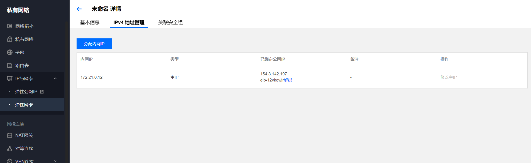The width and height of the screenshot is (531, 163).
Task: Open the 关联安全组 tab
Action: click(170, 23)
